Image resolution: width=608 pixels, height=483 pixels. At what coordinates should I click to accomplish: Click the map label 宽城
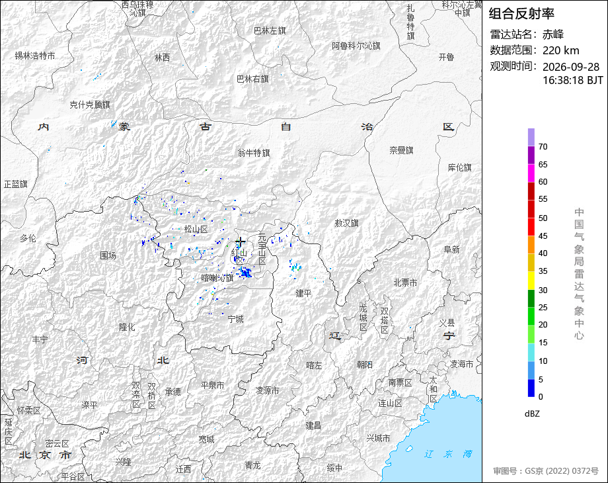(x=206, y=439)
